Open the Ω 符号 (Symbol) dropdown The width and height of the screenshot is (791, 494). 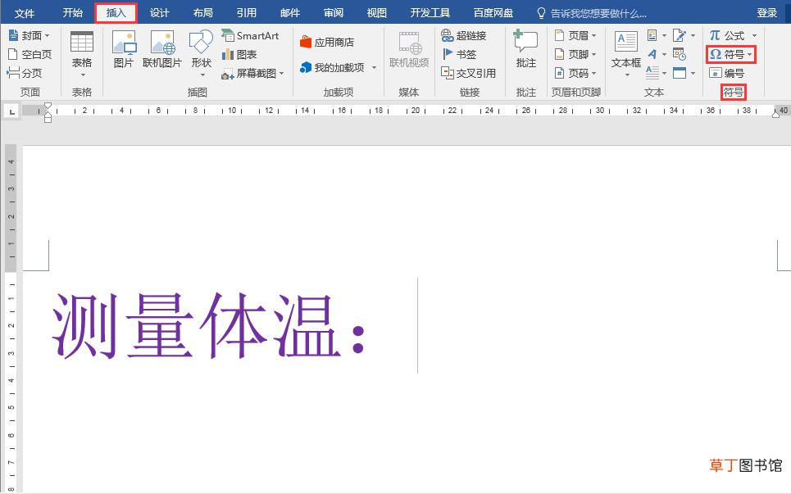(731, 54)
